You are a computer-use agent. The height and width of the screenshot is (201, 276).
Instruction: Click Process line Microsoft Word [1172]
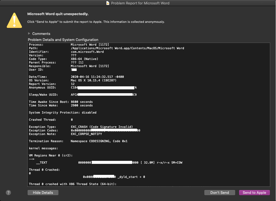click(69, 45)
